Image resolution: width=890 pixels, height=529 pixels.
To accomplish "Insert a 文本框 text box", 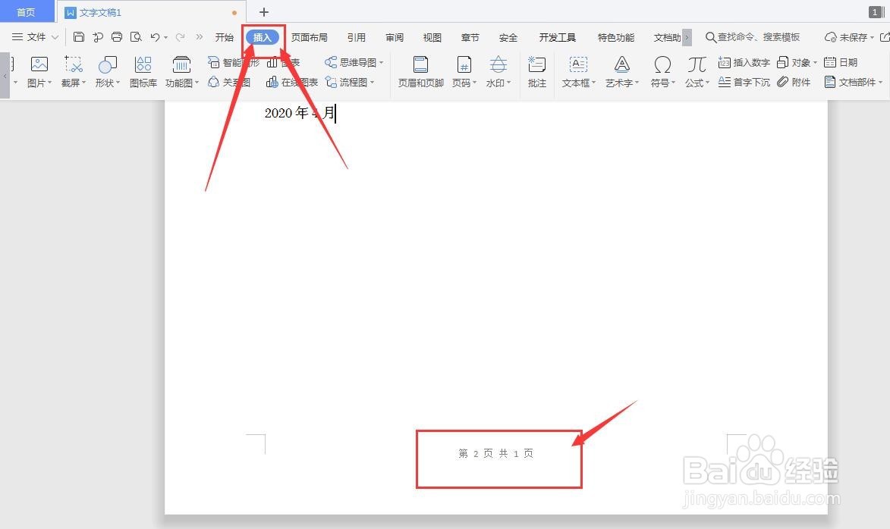I will click(578, 64).
